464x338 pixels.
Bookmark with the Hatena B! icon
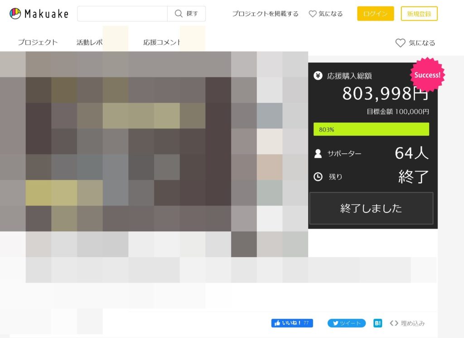coord(378,323)
